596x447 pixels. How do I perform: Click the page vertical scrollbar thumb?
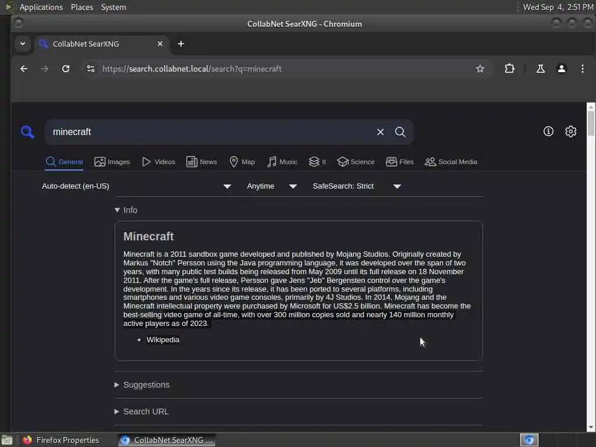[591, 123]
